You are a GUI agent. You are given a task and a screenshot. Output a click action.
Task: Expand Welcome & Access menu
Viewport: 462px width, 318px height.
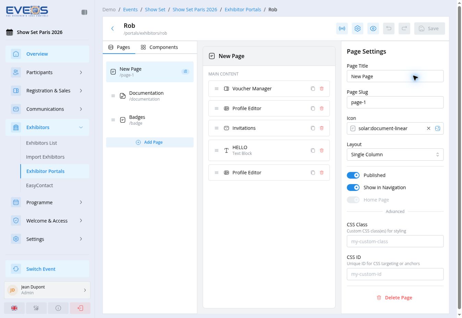pyautogui.click(x=47, y=221)
